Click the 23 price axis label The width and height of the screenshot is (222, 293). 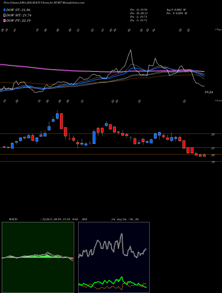213,135
